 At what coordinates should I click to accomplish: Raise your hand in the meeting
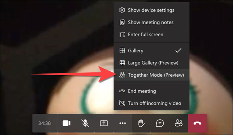pos(141,123)
